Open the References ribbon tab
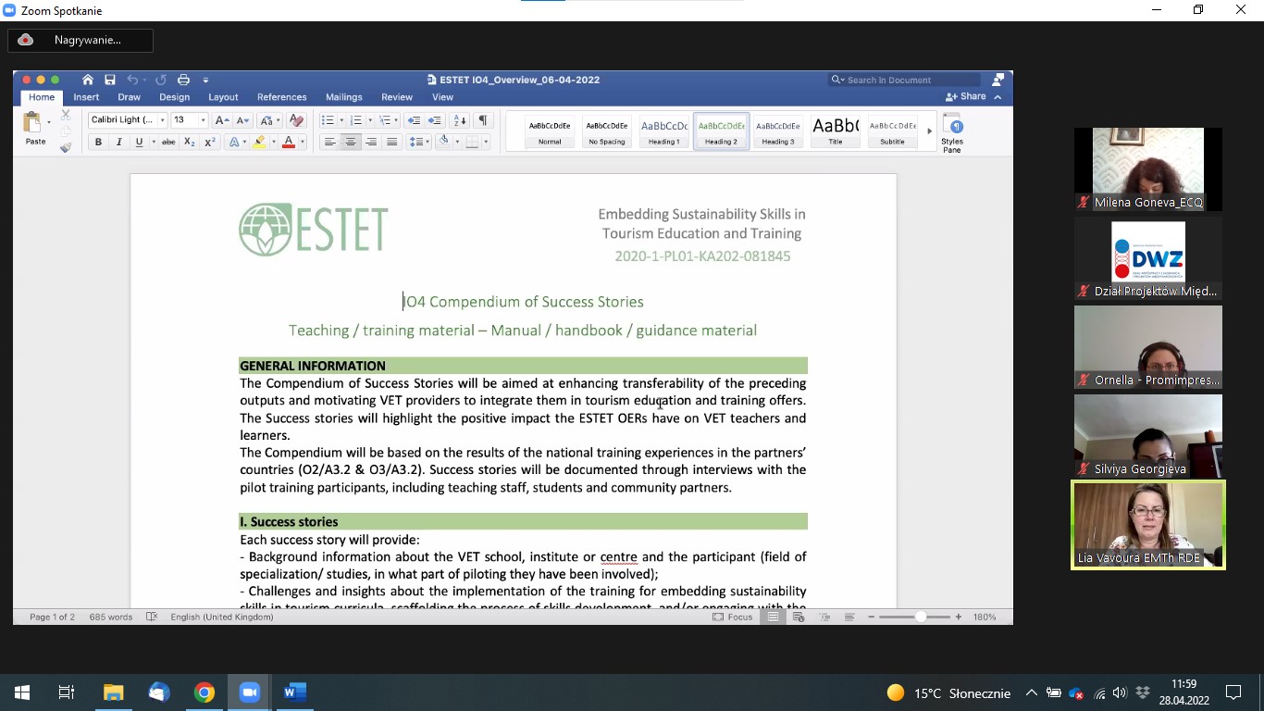The image size is (1264, 711). (x=281, y=97)
